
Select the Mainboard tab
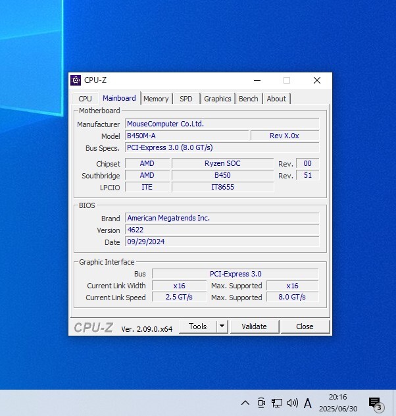tap(119, 98)
